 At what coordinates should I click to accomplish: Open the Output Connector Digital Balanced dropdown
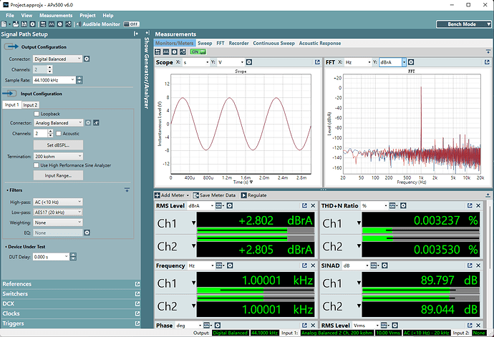58,59
